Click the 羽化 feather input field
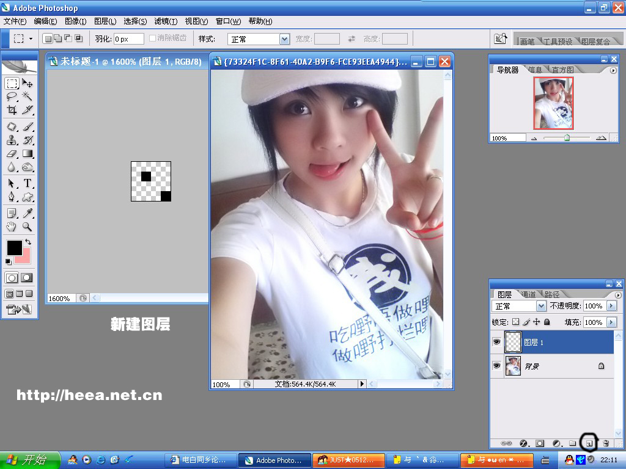 tap(128, 39)
